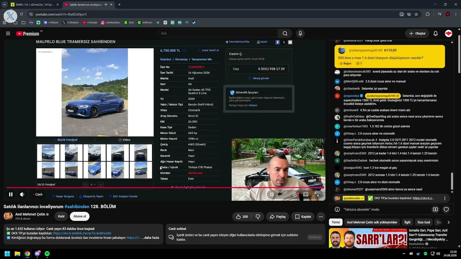
Task: Open more actions under the video
Action: (321, 217)
